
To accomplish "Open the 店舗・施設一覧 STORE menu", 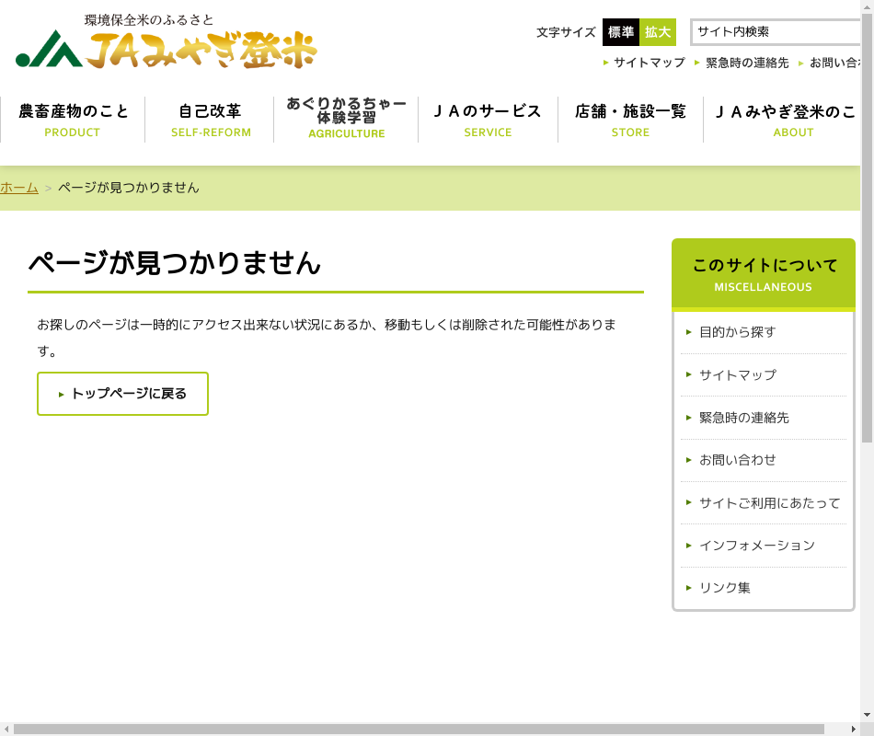I will click(630, 120).
